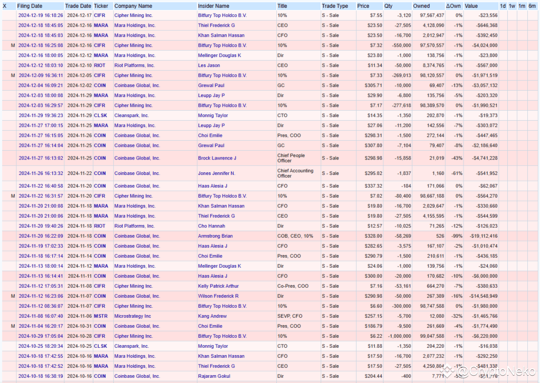Click the 6m performance column header

(x=532, y=6)
